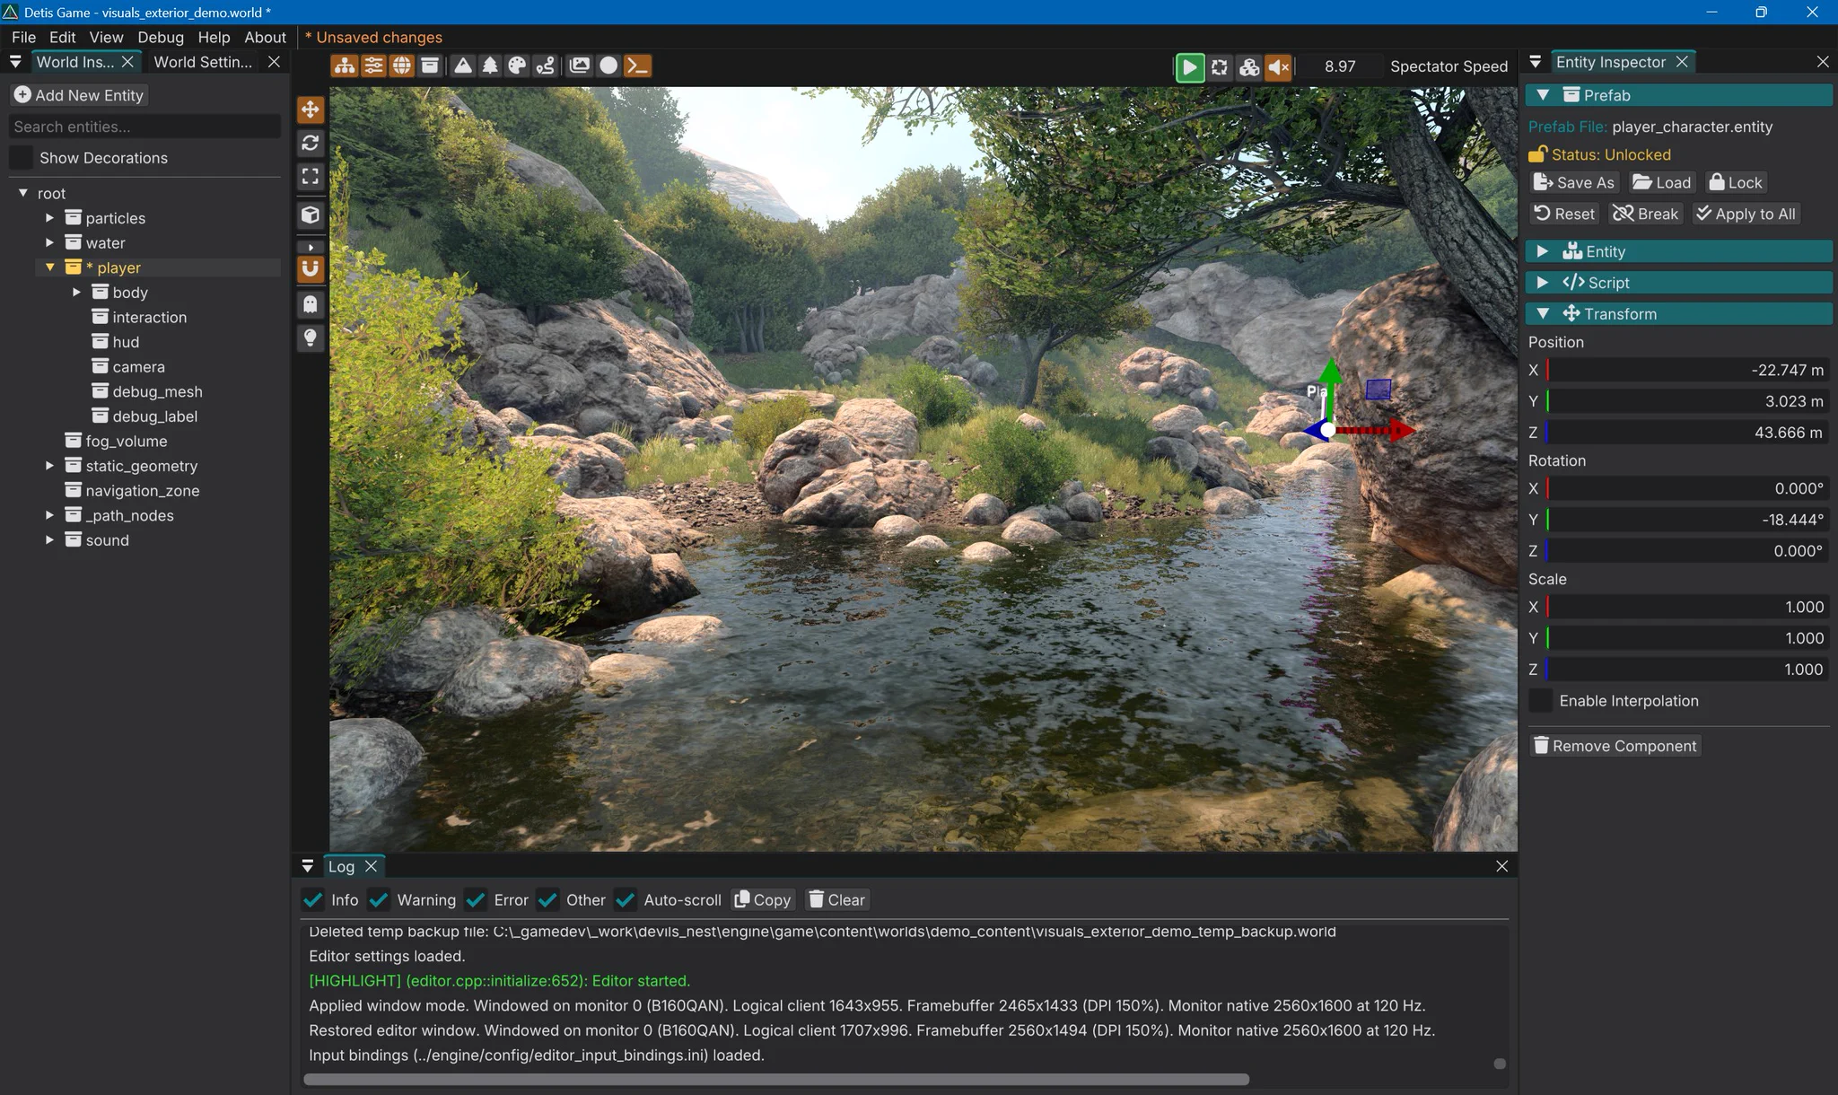Click the Add New Entity button
Image resolution: width=1838 pixels, height=1095 pixels.
pos(79,95)
